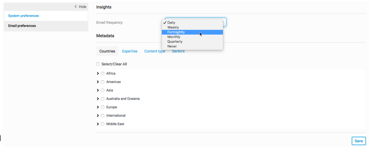The height and width of the screenshot is (149, 371).
Task: Enable the Middle East checkbox
Action: click(x=103, y=124)
